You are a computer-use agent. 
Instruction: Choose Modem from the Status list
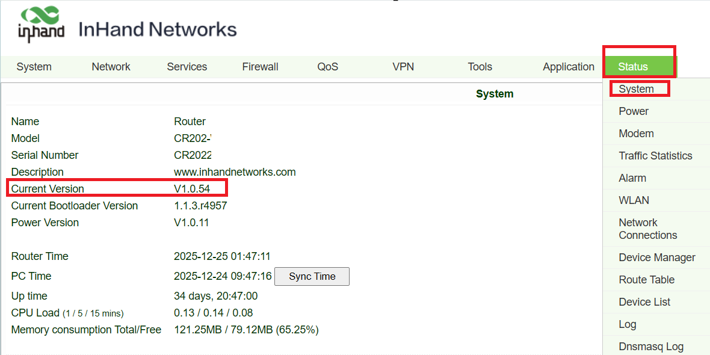636,134
